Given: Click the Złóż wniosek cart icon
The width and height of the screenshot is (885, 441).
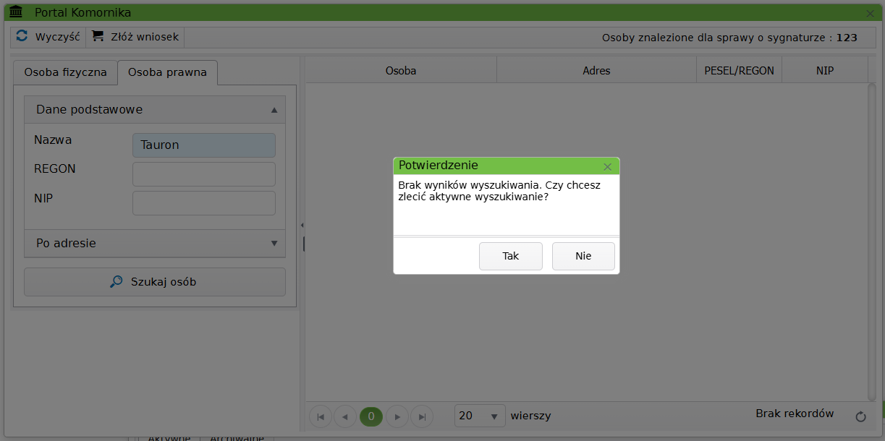Looking at the screenshot, I should (x=98, y=36).
